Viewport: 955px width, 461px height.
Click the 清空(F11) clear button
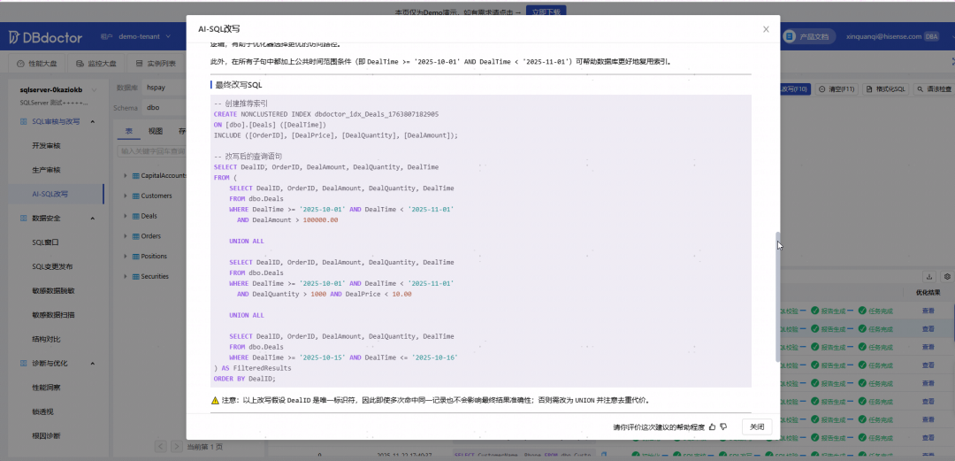click(837, 89)
